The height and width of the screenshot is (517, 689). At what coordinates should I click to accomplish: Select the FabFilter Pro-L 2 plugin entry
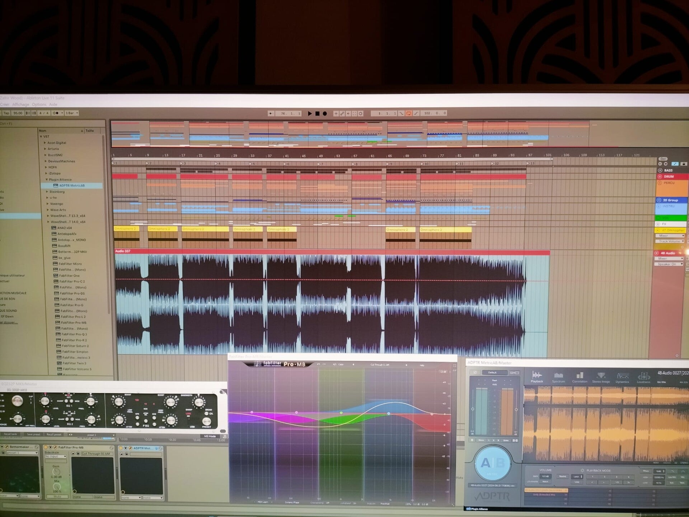tap(73, 317)
